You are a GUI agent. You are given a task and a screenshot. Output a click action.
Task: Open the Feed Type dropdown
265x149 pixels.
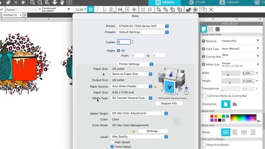(241, 49)
